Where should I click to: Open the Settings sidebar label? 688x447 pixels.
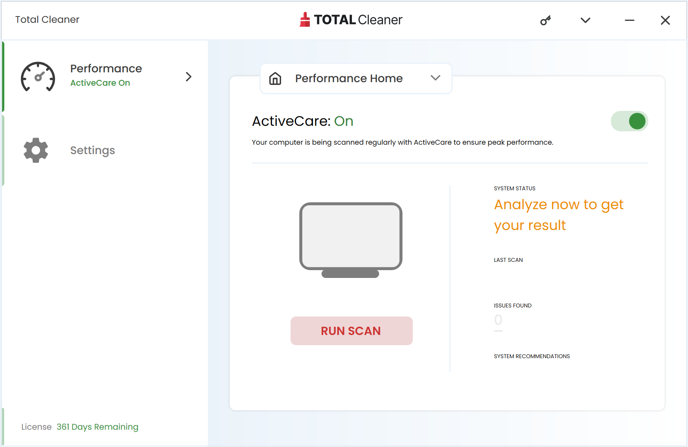[x=92, y=150]
